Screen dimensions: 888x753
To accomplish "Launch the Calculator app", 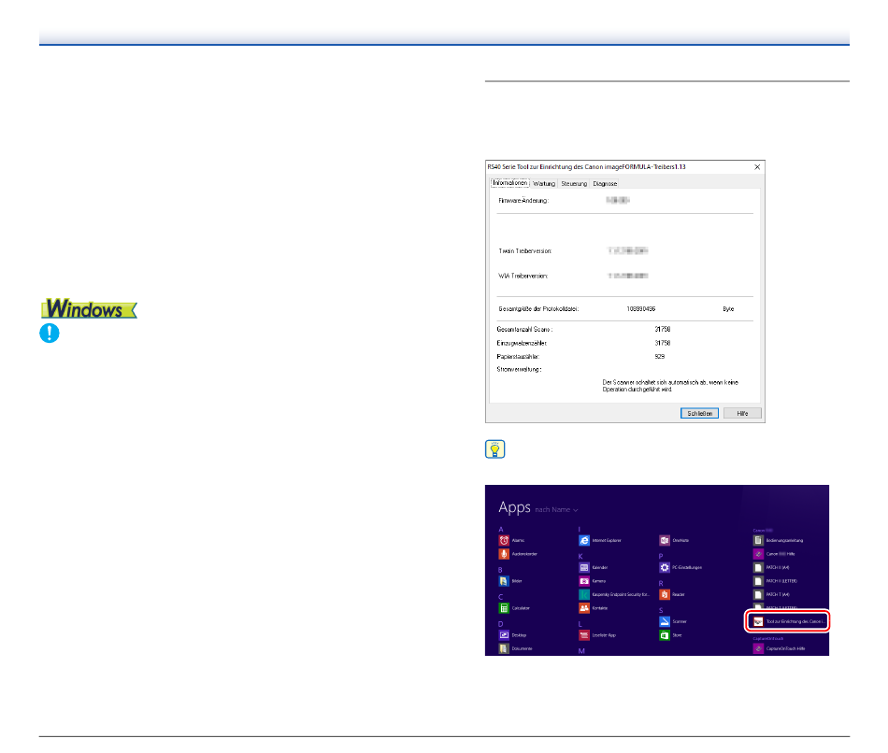I will click(504, 608).
